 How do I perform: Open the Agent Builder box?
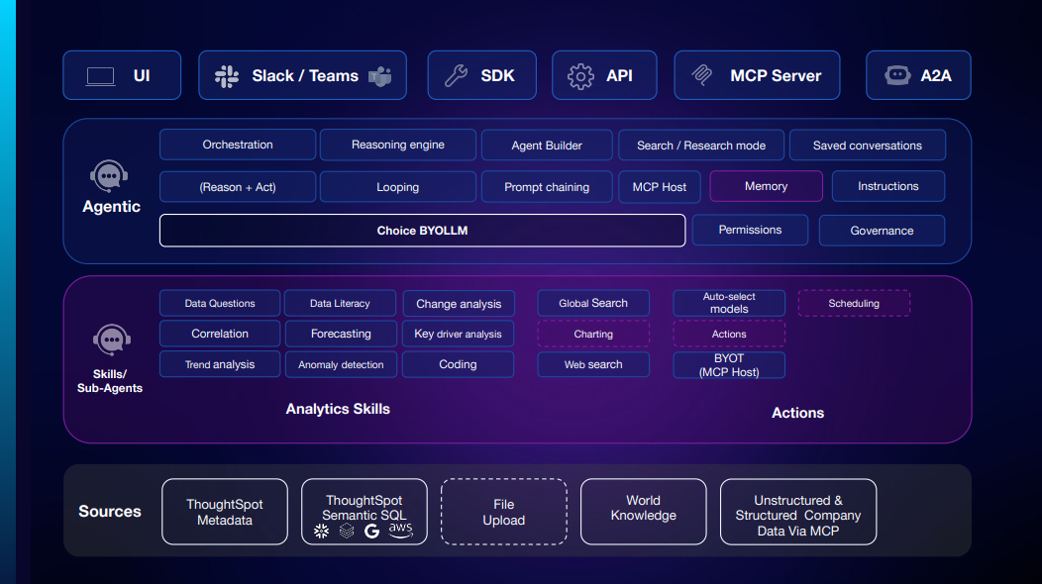(x=547, y=146)
